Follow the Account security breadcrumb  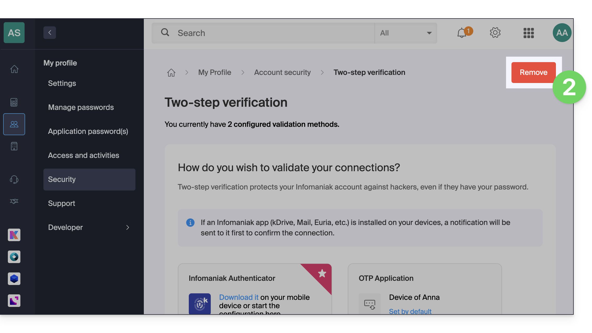tap(282, 72)
